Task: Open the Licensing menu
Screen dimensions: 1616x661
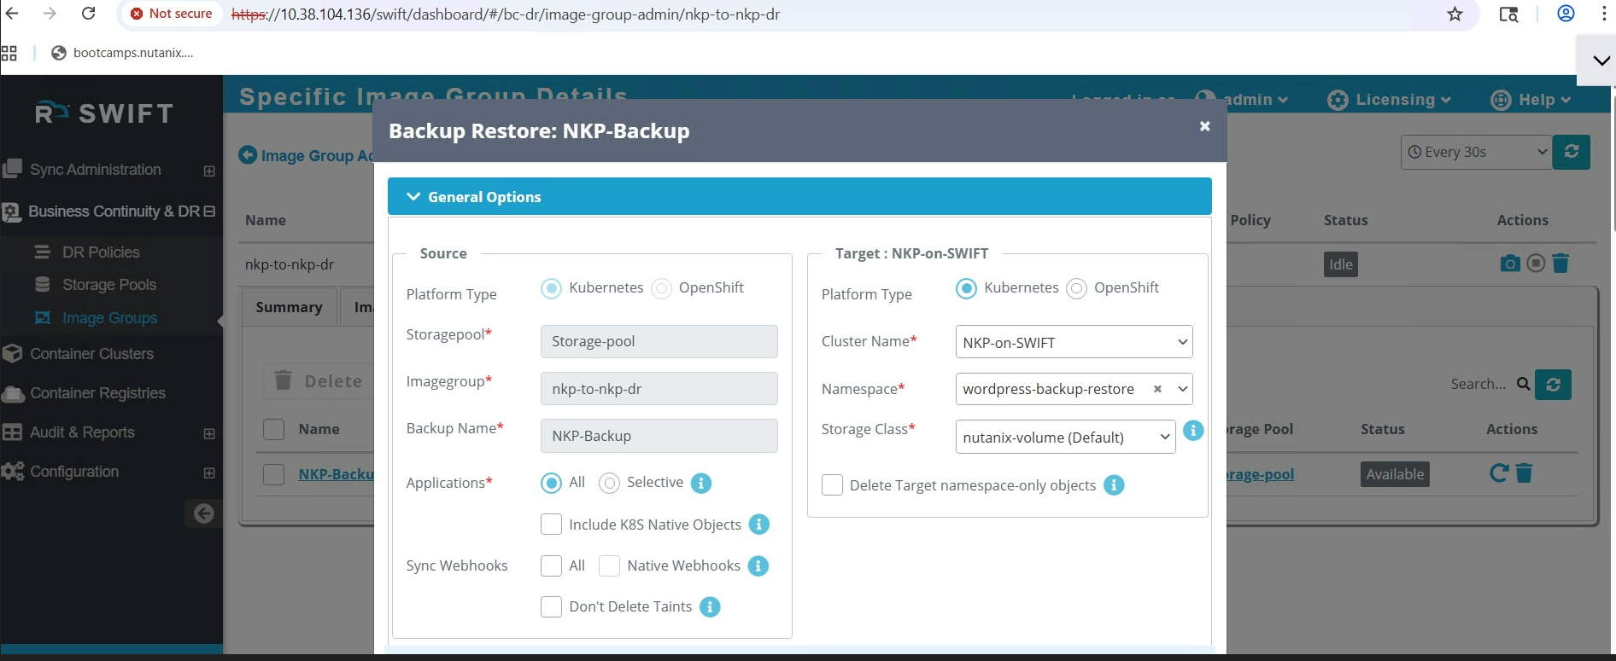Action: (1390, 100)
